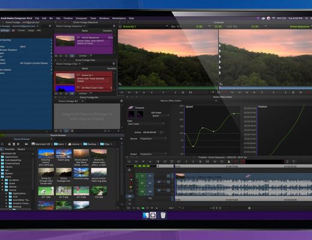
Task: Open the Type dropdown in Motion Effect Editor
Action: 146,124
